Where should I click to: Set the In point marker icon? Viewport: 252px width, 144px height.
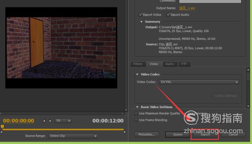point(44,120)
